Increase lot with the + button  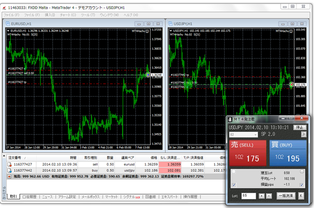(261, 196)
